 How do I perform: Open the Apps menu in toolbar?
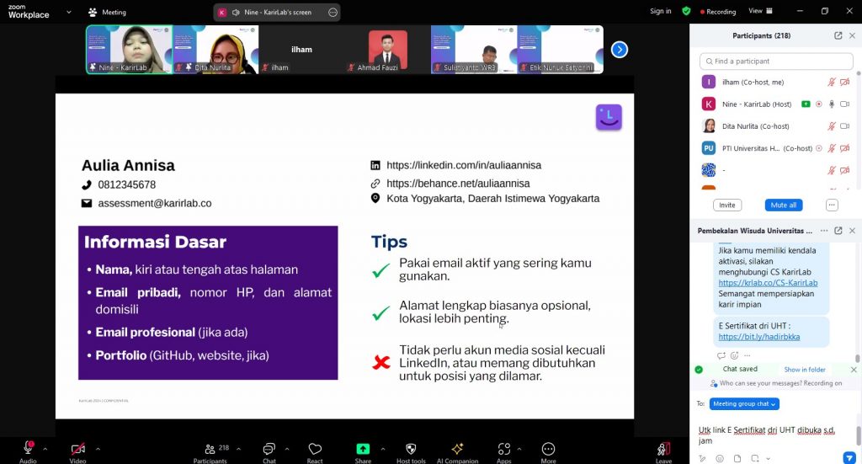click(503, 450)
